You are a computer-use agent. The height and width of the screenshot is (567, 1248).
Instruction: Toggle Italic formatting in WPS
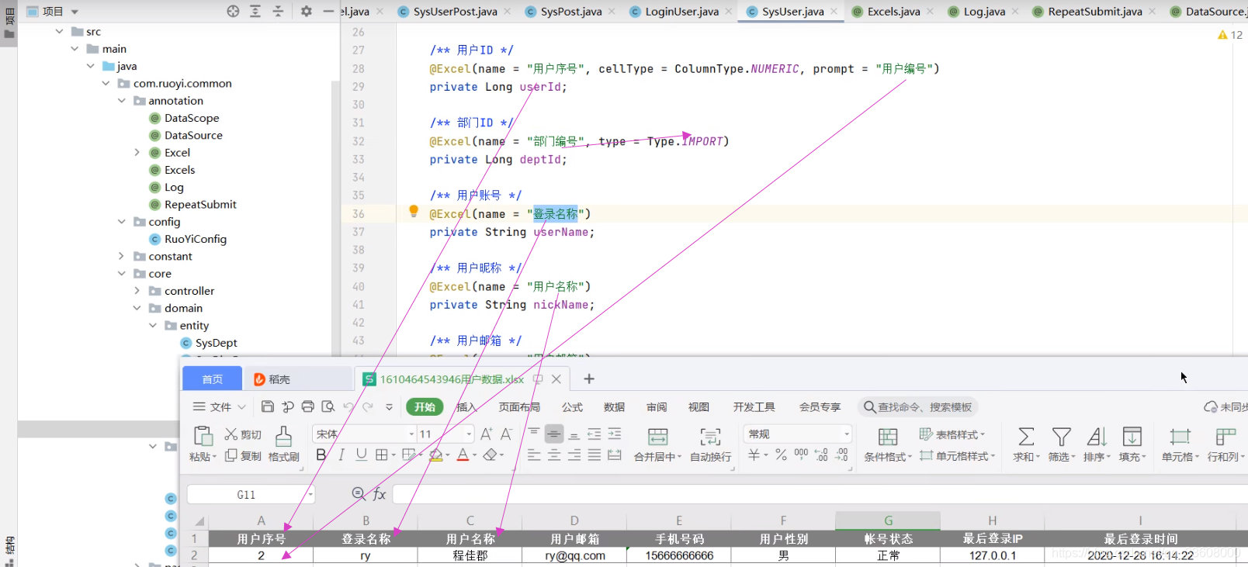pos(341,455)
